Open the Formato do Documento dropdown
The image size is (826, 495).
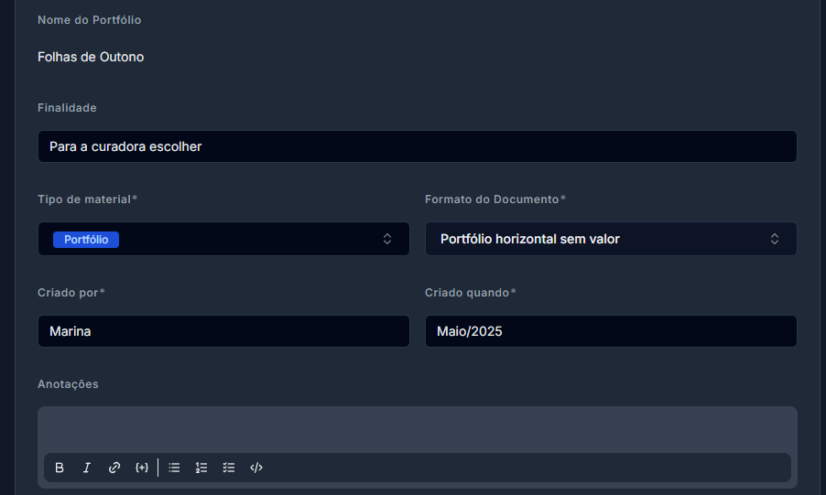pos(611,239)
